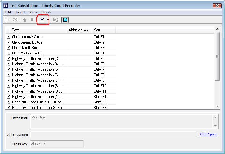The image size is (225, 154).
Task: Click the Abbreviation input field
Action: point(113,135)
